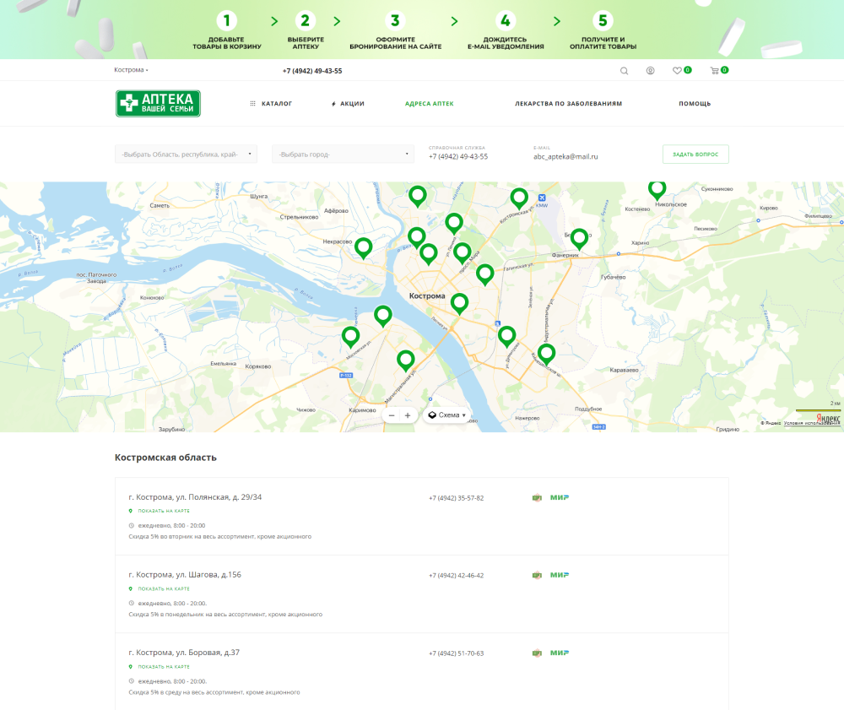This screenshot has height=710, width=844.
Task: Open the shopping cart icon
Action: tap(715, 71)
